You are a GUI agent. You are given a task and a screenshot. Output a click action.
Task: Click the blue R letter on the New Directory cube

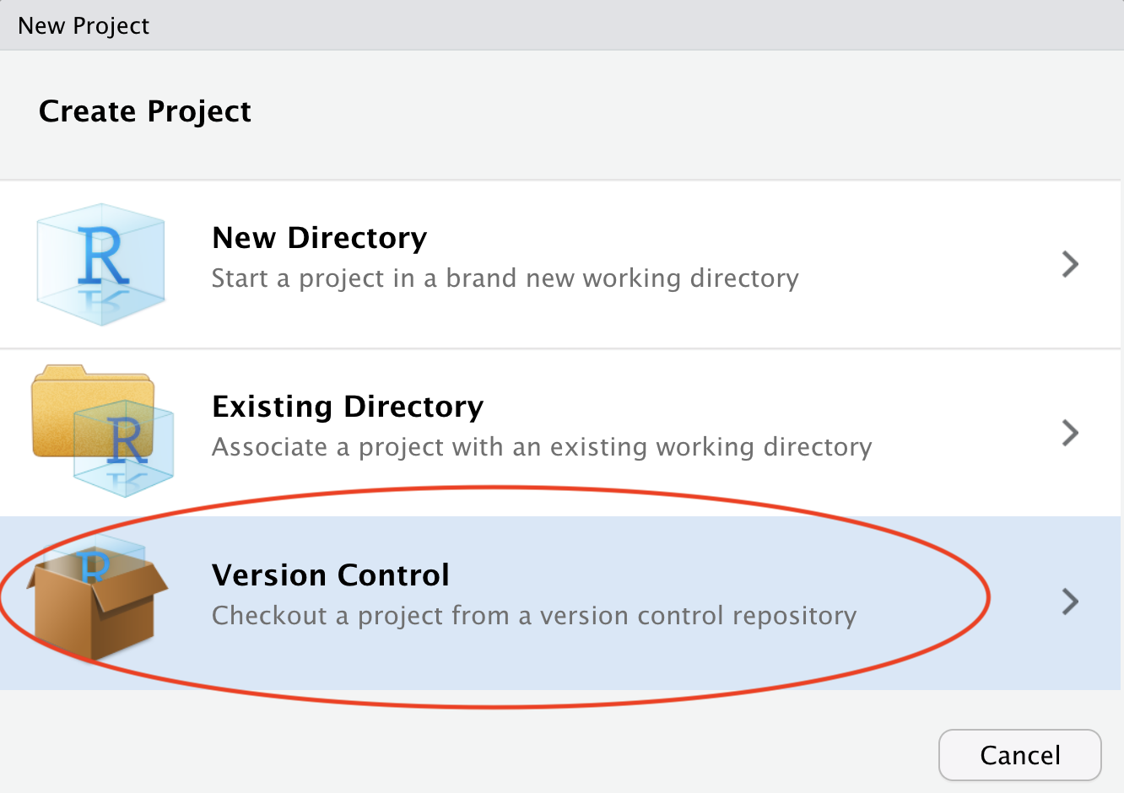pos(103,255)
